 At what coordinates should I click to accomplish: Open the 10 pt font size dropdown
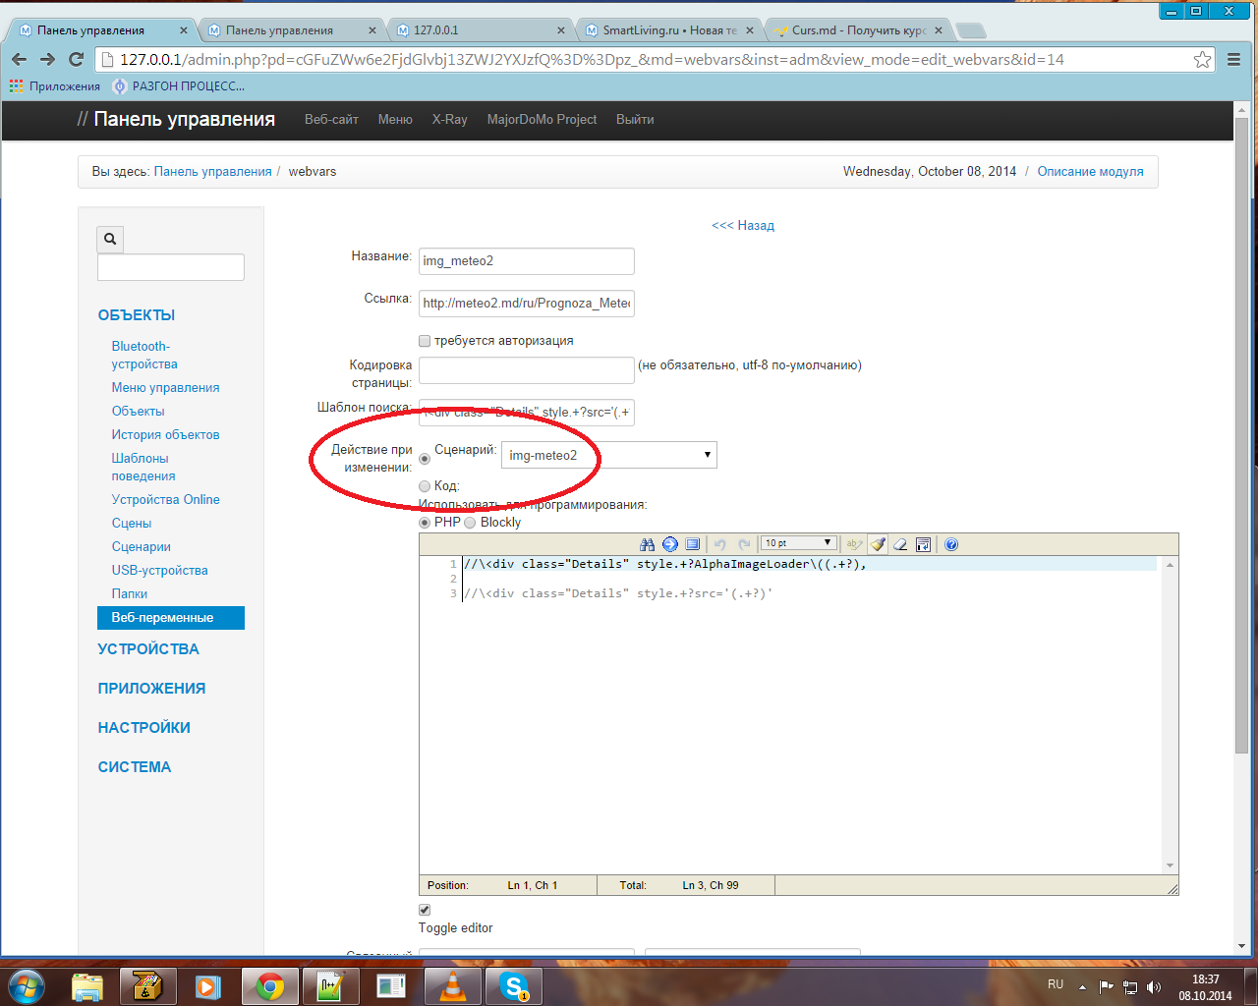798,543
